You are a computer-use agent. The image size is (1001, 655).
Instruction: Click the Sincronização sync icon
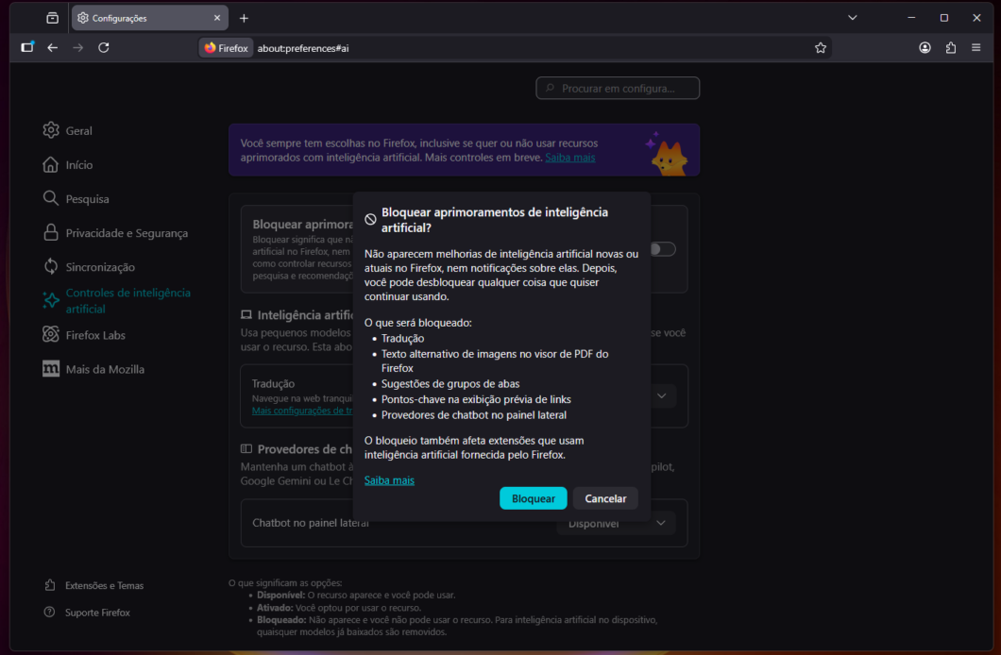click(51, 266)
